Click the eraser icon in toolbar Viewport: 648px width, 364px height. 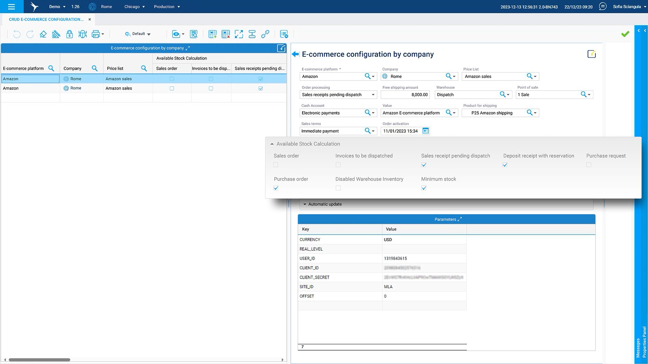pos(43,34)
